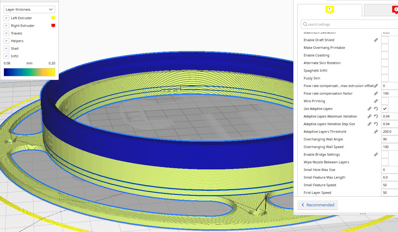Enable Spaghetti Infill checkbox

click(x=385, y=71)
